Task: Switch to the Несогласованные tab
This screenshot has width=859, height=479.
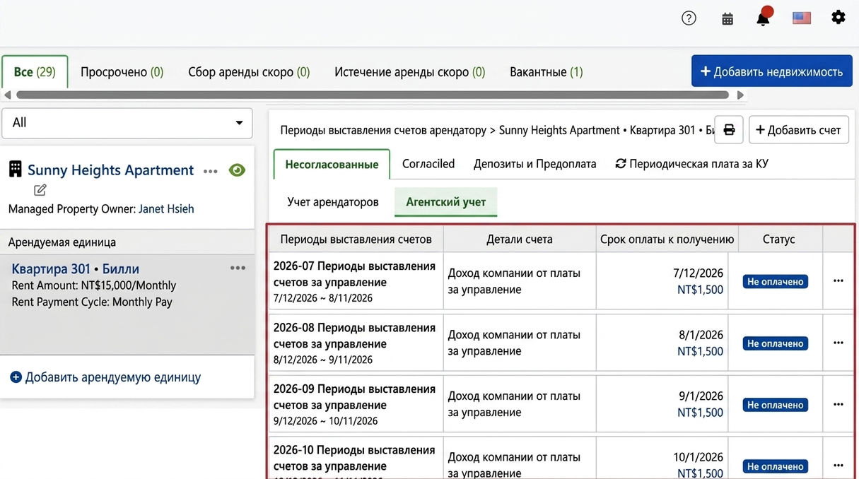Action: tap(332, 164)
